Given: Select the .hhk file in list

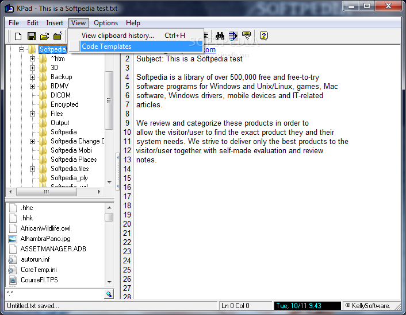Looking at the screenshot, I should pyautogui.click(x=26, y=218).
